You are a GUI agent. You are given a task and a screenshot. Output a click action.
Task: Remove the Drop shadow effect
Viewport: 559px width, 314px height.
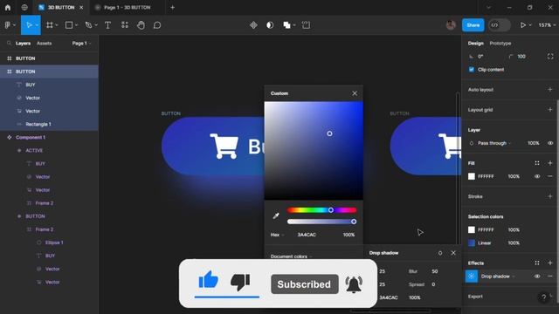[550, 276]
